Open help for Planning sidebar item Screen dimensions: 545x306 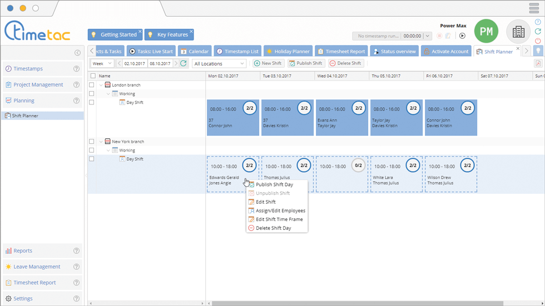77,101
